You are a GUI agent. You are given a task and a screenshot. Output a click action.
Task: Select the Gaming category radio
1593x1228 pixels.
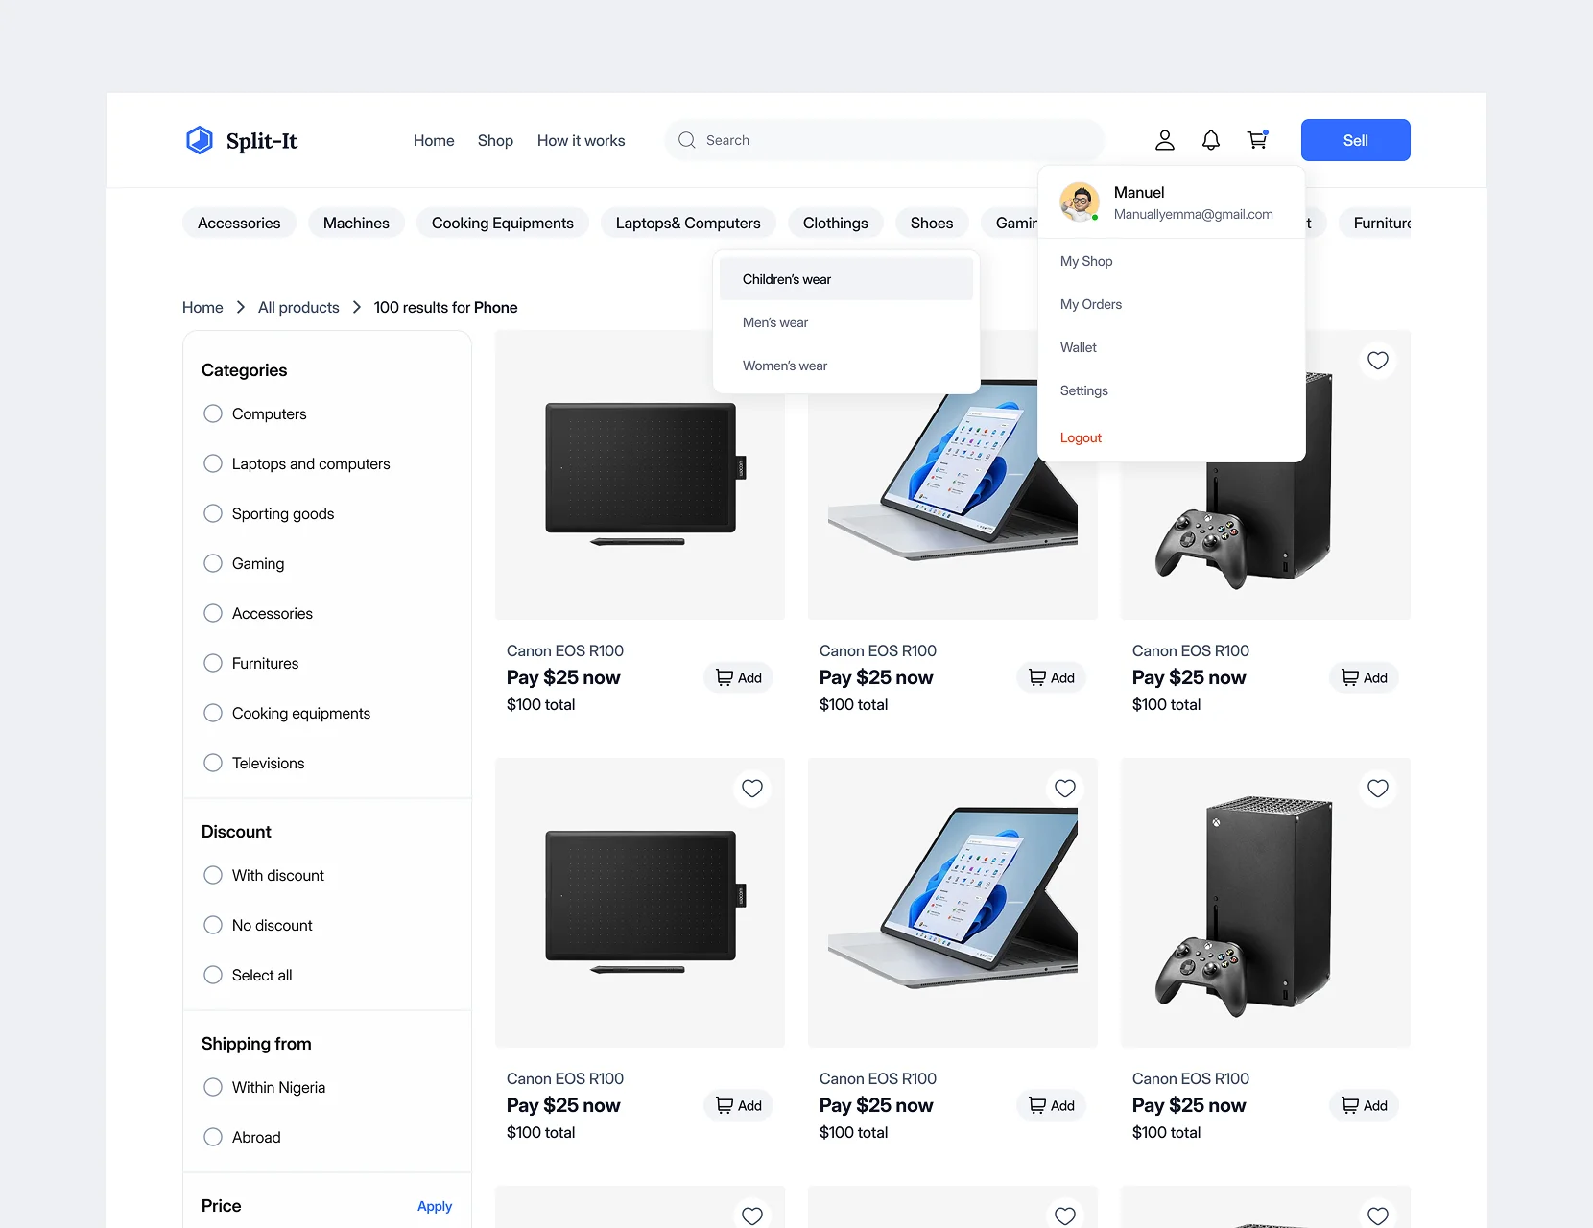(213, 563)
